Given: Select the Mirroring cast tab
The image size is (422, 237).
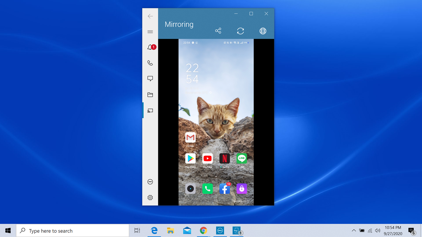Looking at the screenshot, I should coord(150,111).
